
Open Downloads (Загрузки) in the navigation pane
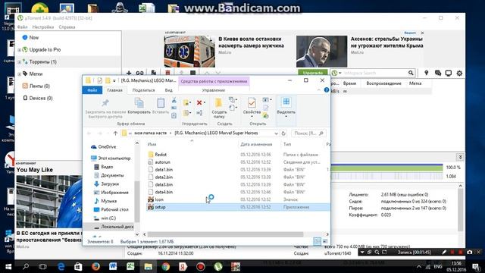pos(110,184)
